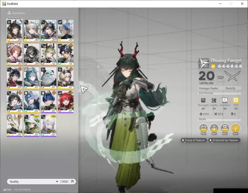Click the Attributes section header

206,93
